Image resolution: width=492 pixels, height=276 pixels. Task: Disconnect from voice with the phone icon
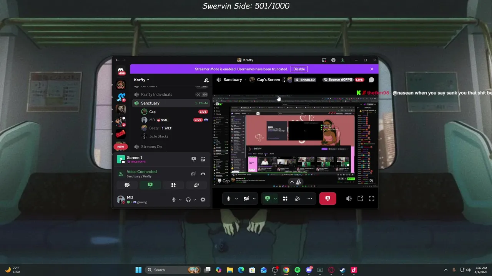pos(203,174)
